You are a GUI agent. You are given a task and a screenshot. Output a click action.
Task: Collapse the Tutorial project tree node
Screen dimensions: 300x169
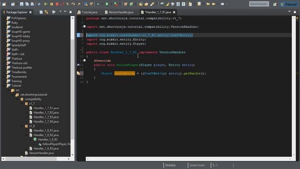[4, 85]
